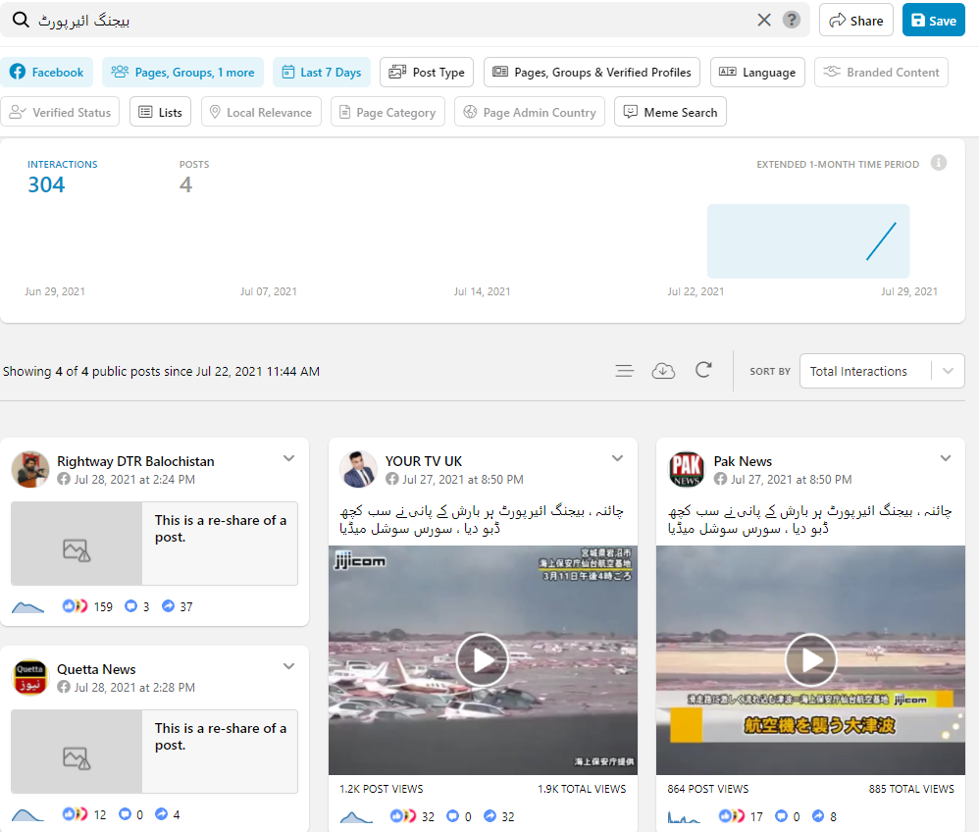
Task: Click the highlighted region on the interactions chart
Action: pyautogui.click(x=808, y=241)
